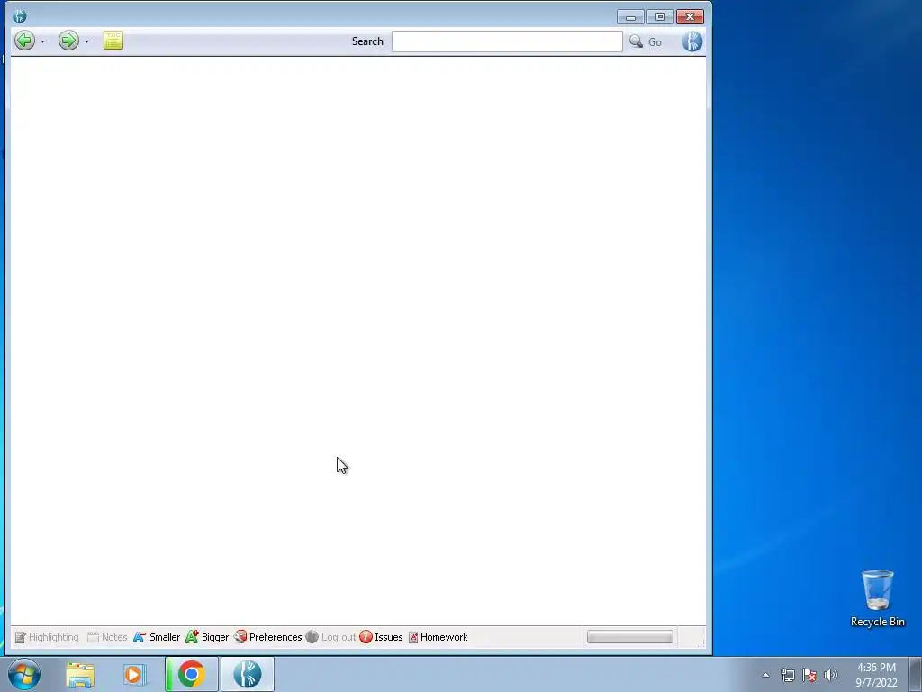Click the blue logo icon beside Go
This screenshot has height=692, width=922.
pos(692,41)
